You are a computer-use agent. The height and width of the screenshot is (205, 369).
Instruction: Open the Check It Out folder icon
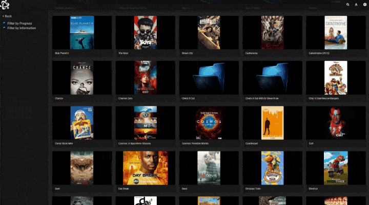point(209,78)
